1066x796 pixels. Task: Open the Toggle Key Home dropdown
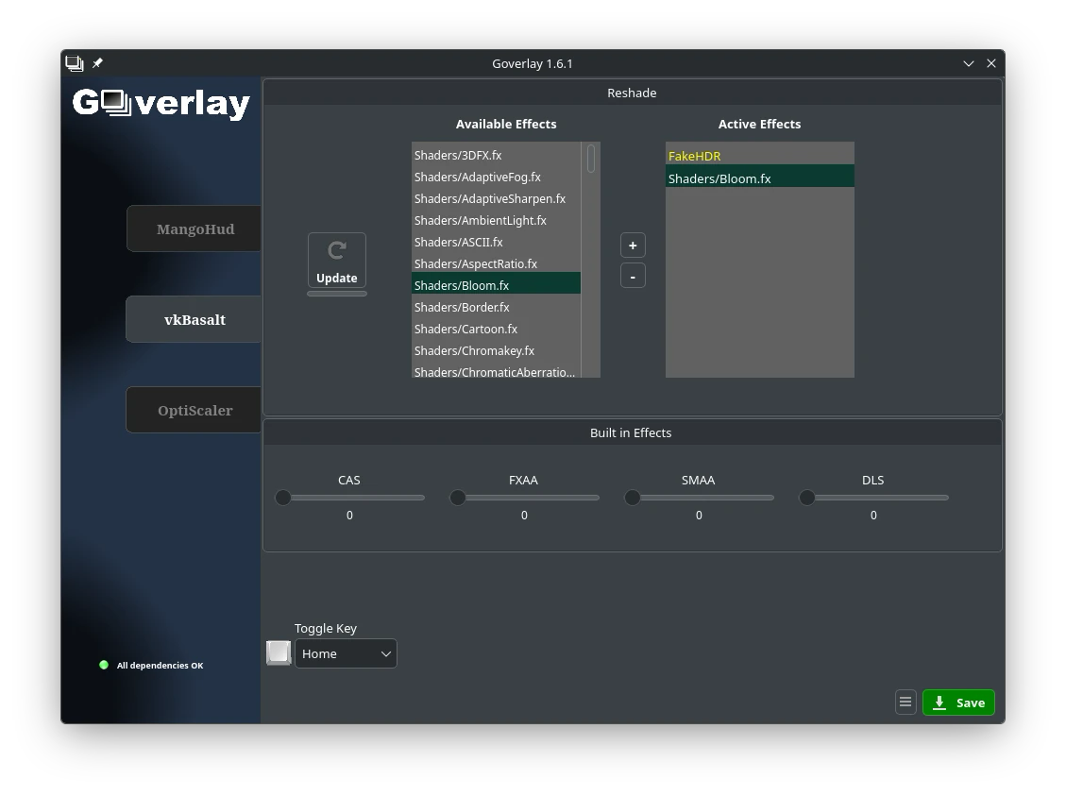(x=346, y=653)
